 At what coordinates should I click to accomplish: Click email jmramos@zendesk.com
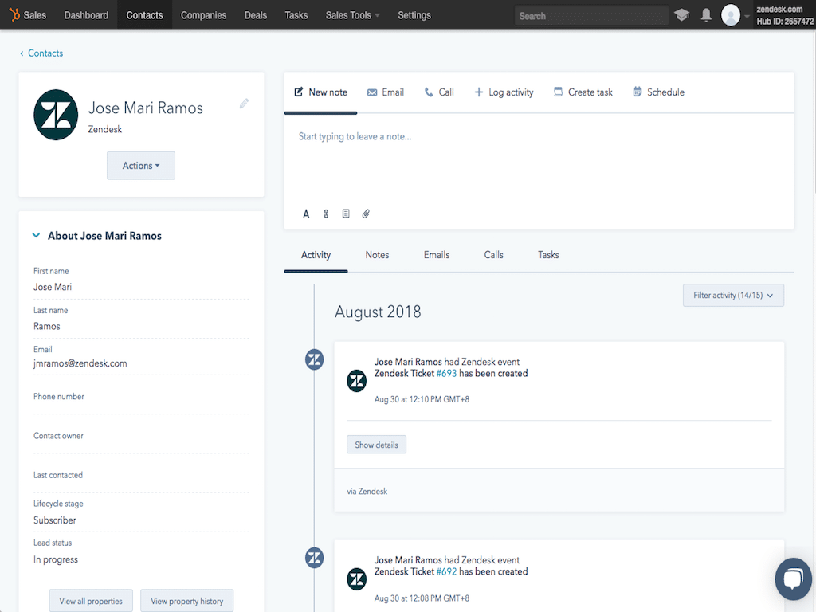80,363
